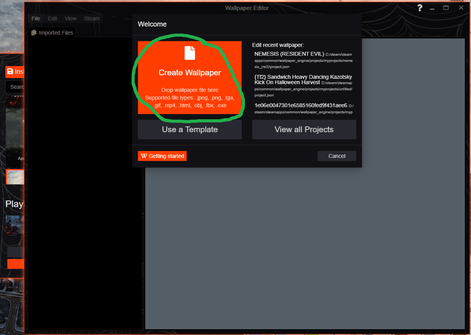Open recent project 1e06e0047301e6585160fed9f431aee6
This screenshot has height=335, width=471.
click(x=303, y=108)
